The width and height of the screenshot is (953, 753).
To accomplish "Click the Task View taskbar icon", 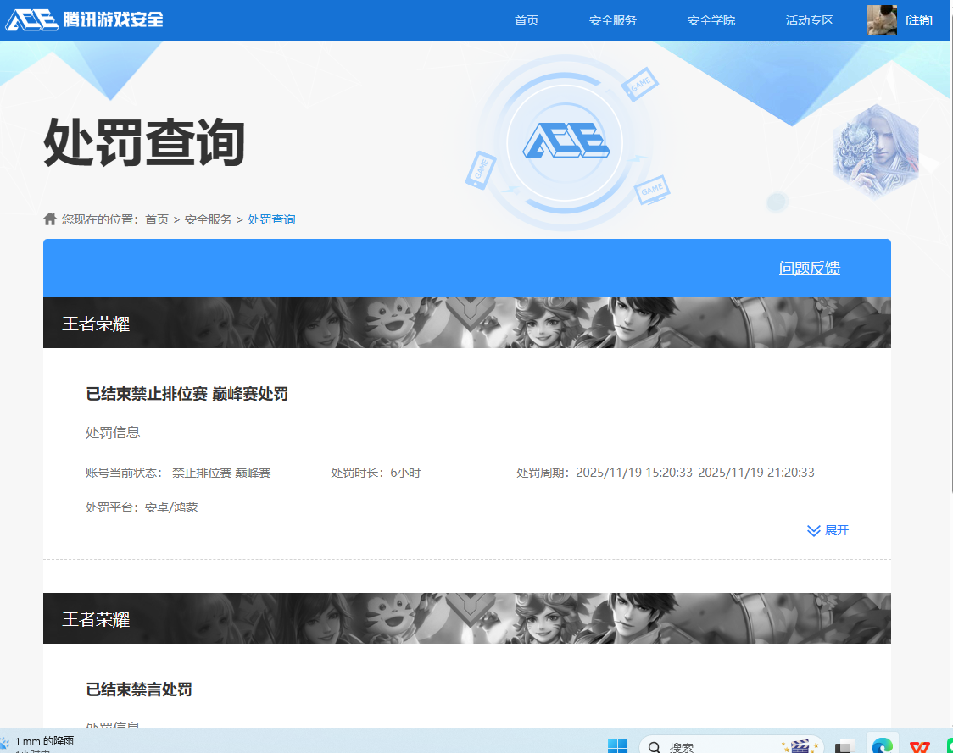I will [x=844, y=746].
